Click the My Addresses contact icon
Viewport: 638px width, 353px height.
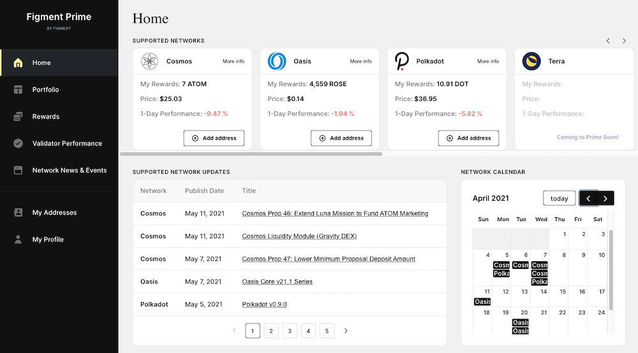point(18,212)
